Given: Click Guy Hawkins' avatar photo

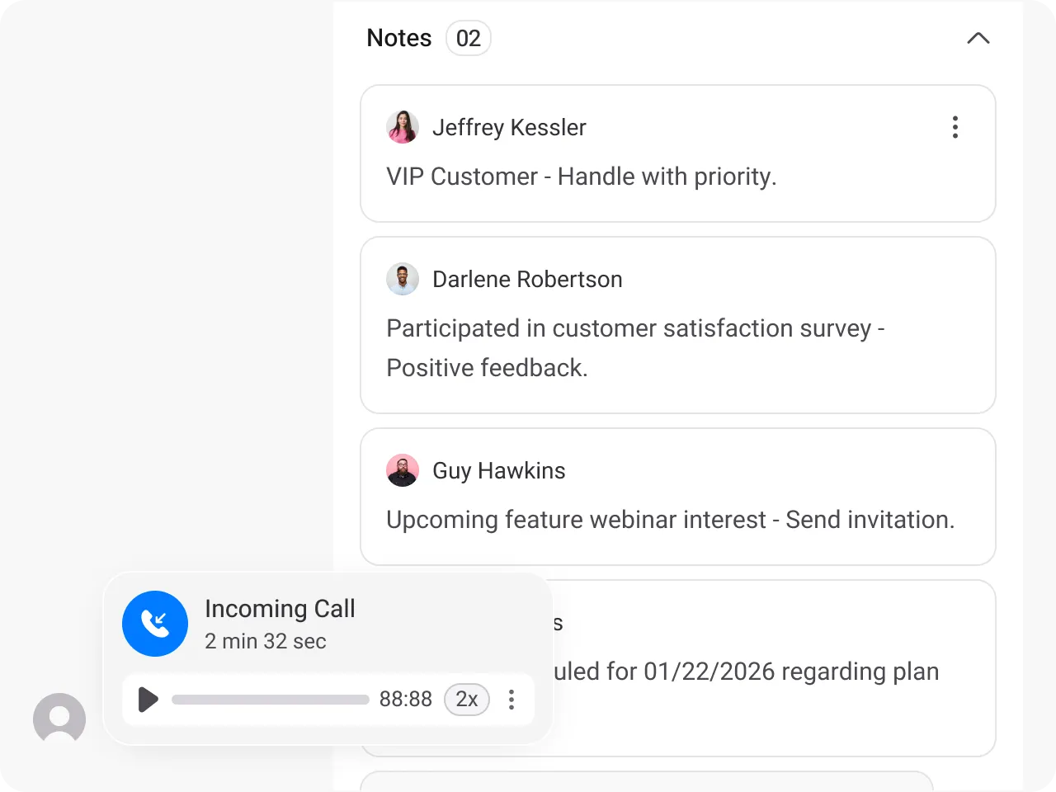Looking at the screenshot, I should coord(403,470).
